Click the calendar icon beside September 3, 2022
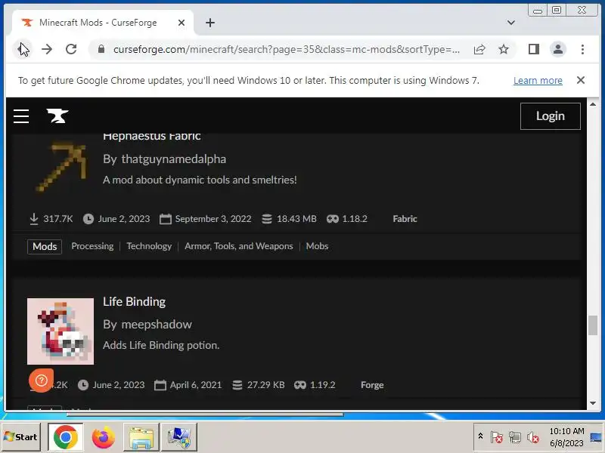The image size is (605, 453). (166, 219)
